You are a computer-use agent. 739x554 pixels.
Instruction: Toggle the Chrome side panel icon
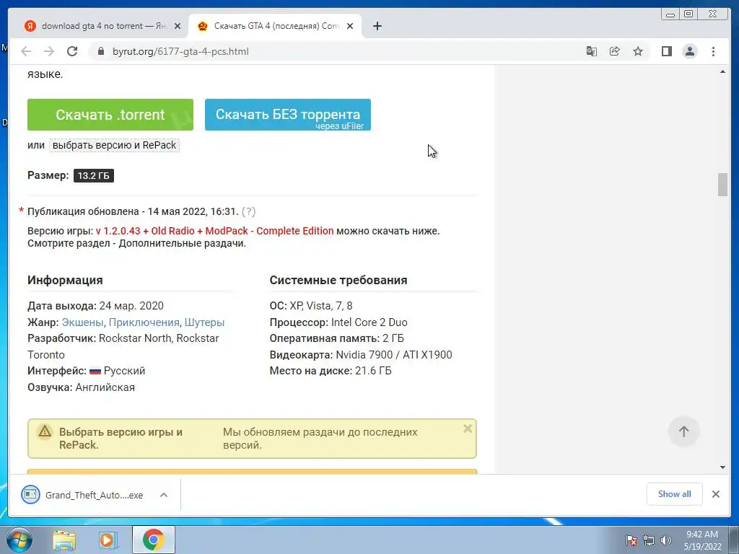[666, 51]
